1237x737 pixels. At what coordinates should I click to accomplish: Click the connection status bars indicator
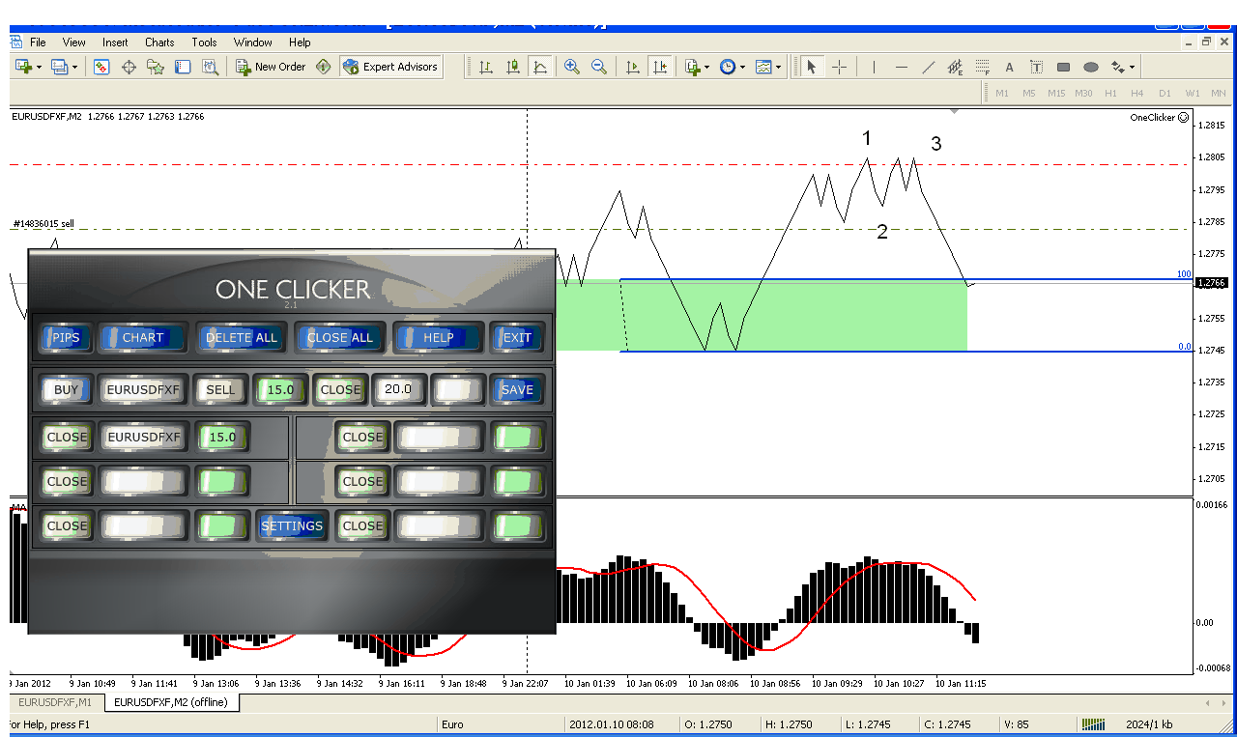coord(1093,724)
